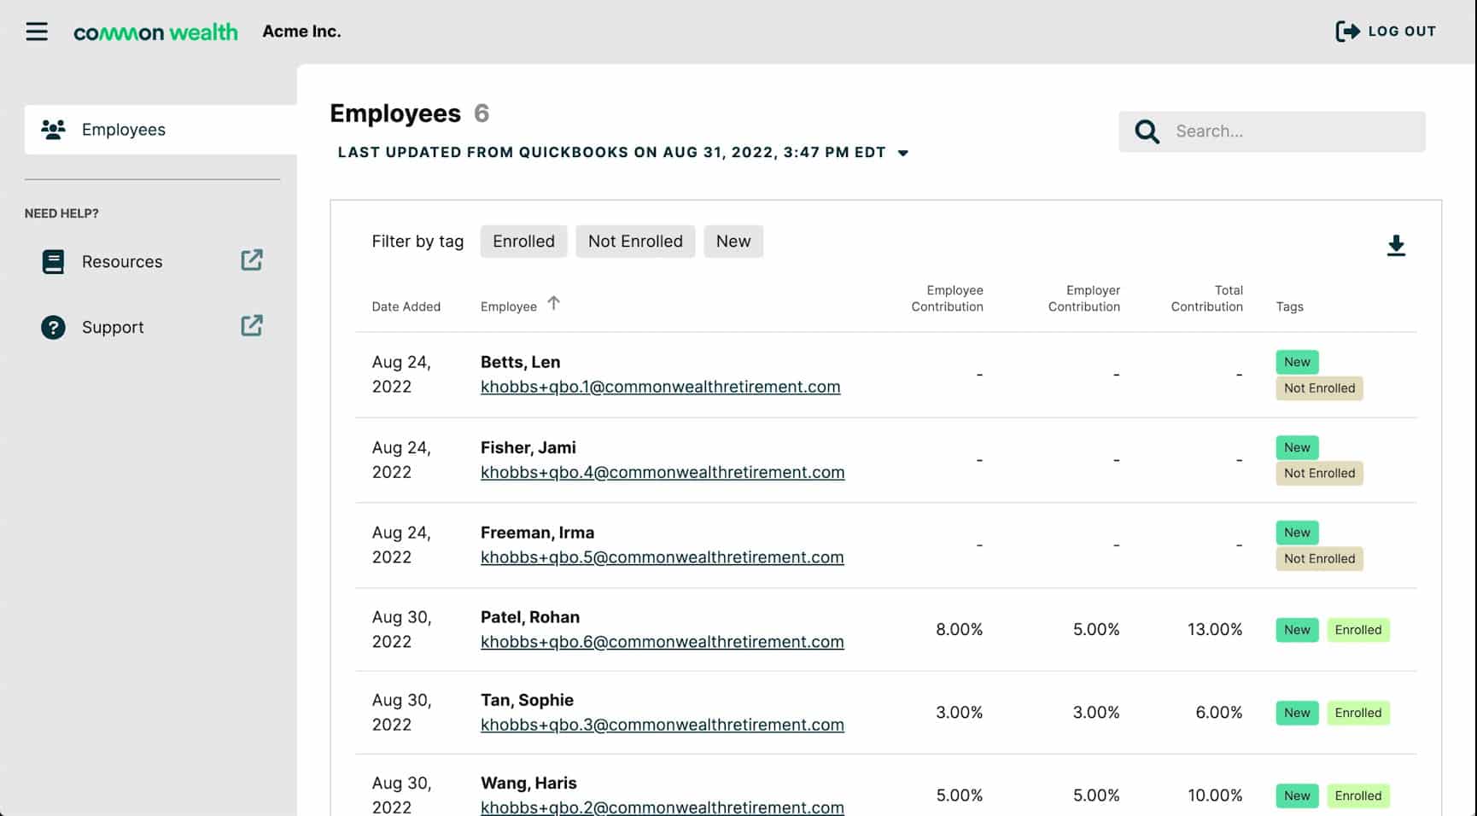The height and width of the screenshot is (816, 1477).
Task: Select Employees in the sidebar
Action: (x=161, y=130)
